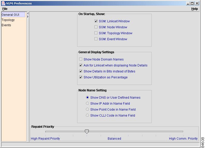205x148 pixels.
Task: Select Show DNS or User Defined Names
Action: pyautogui.click(x=87, y=97)
